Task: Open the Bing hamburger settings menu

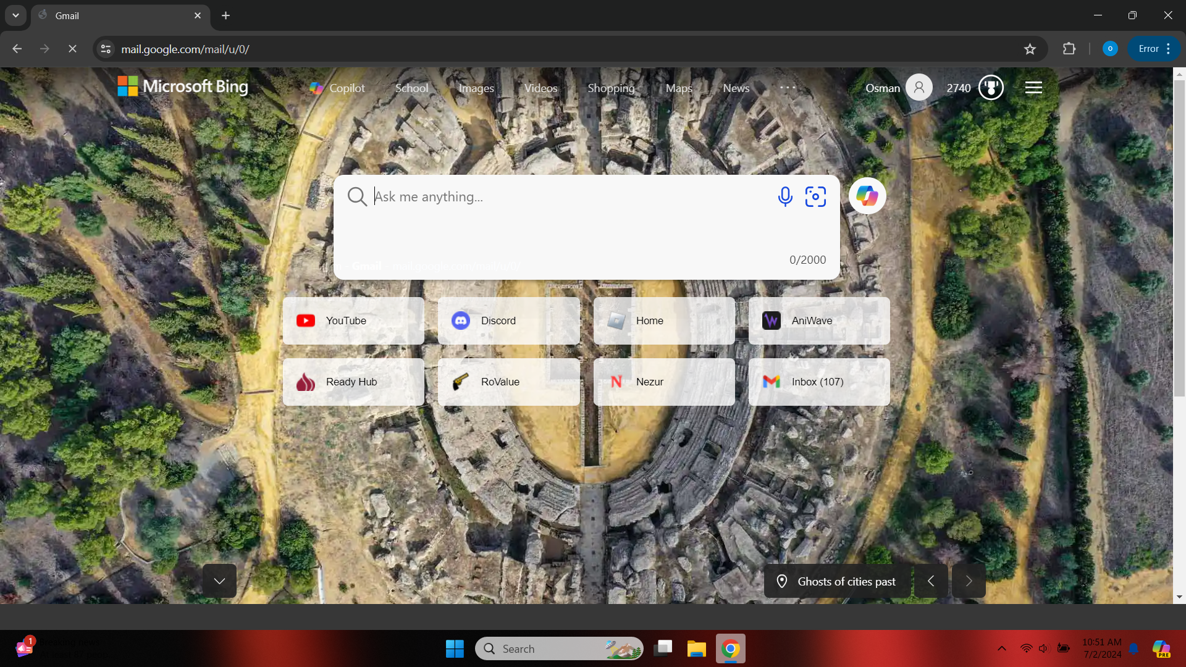Action: coord(1033,88)
